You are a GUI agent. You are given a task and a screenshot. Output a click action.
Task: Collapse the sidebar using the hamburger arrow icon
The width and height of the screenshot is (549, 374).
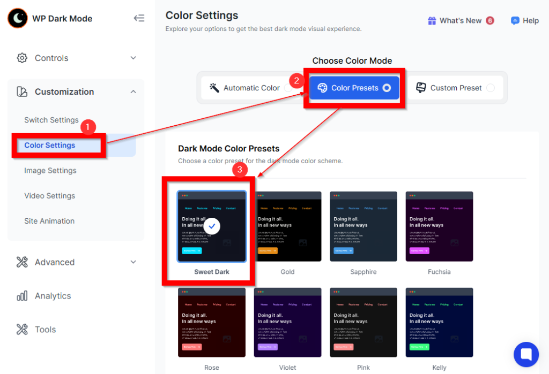pos(139,18)
